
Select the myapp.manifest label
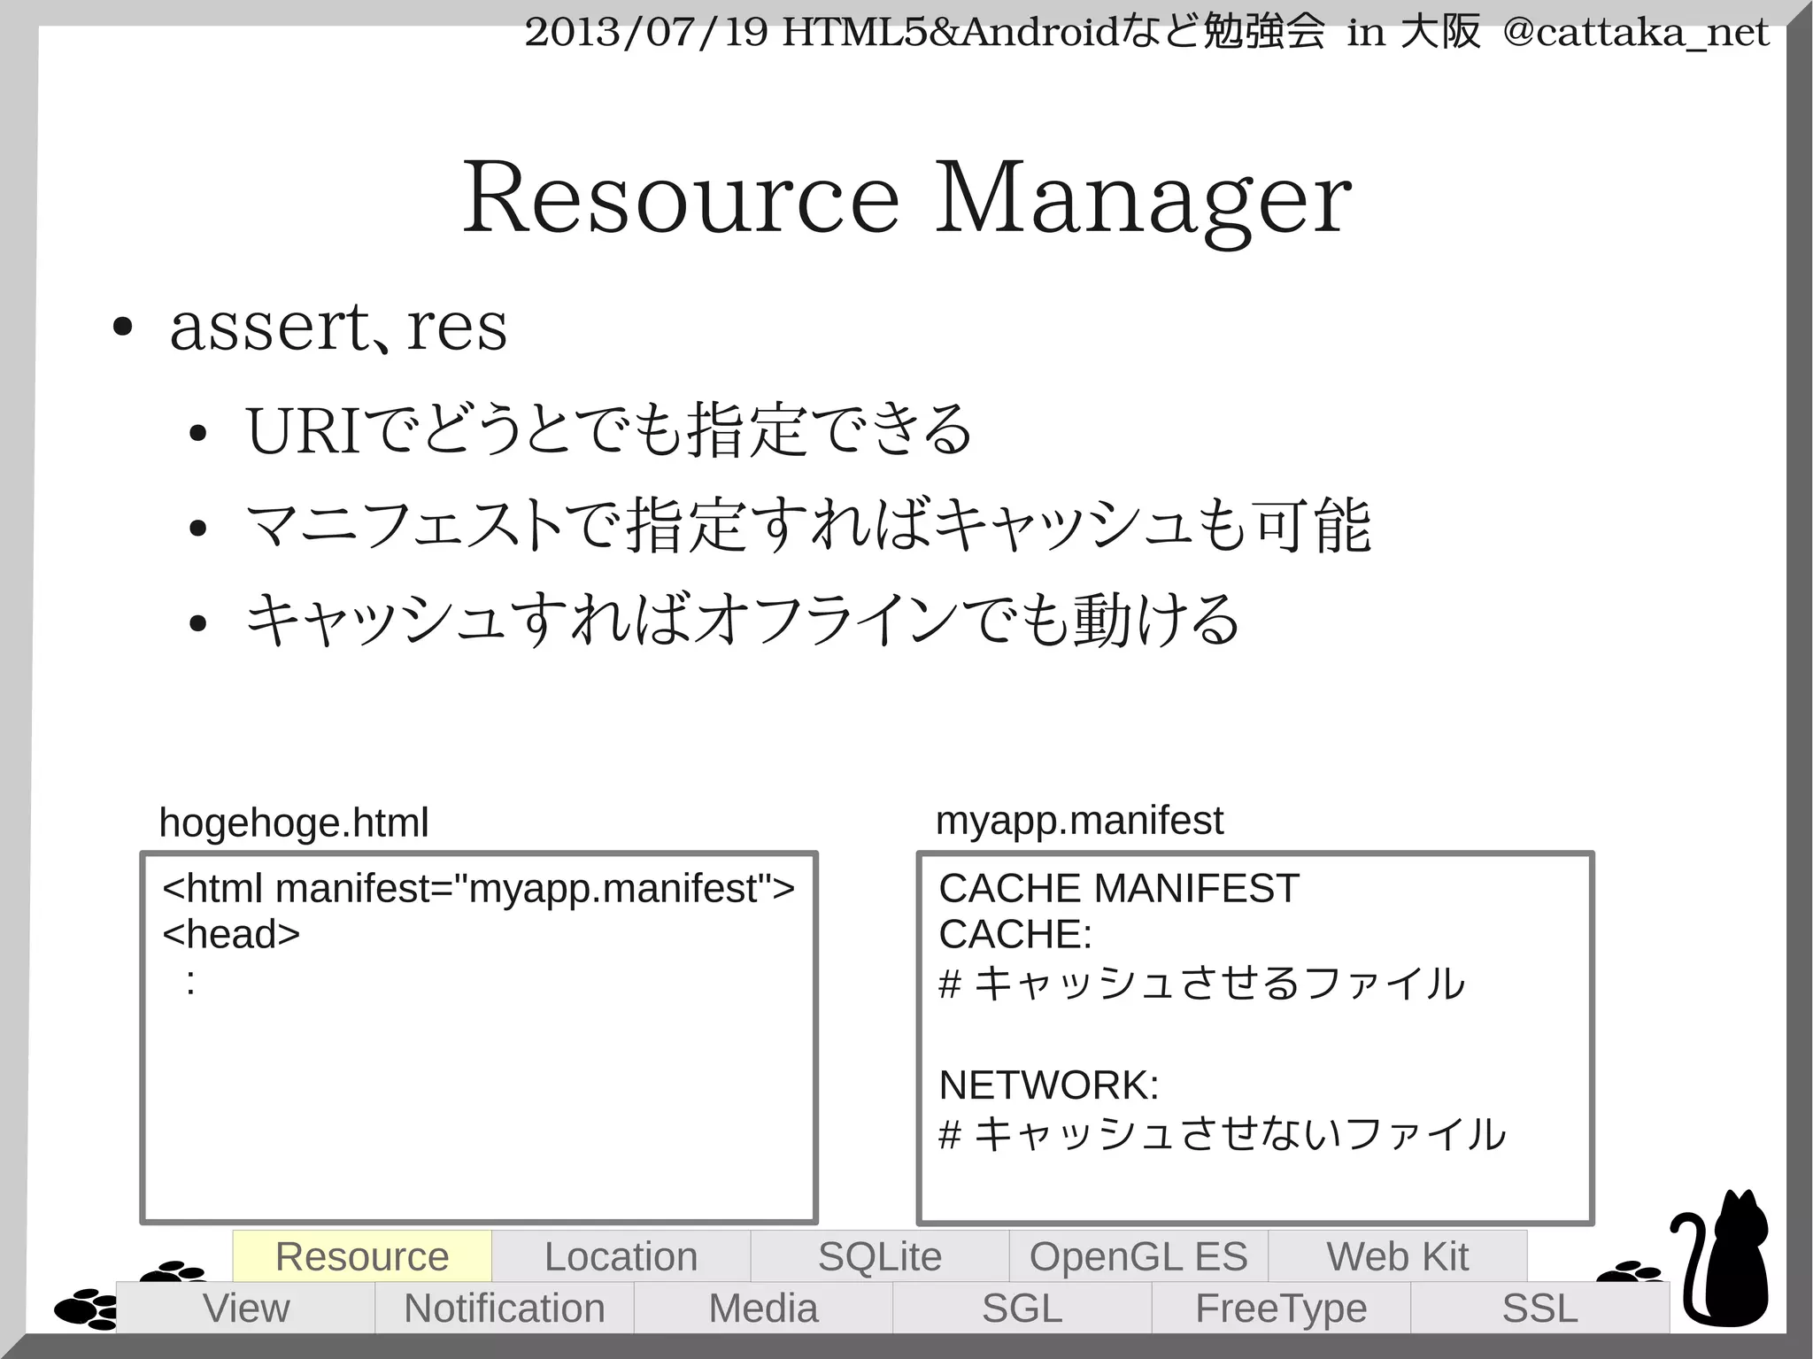[x=1079, y=821]
